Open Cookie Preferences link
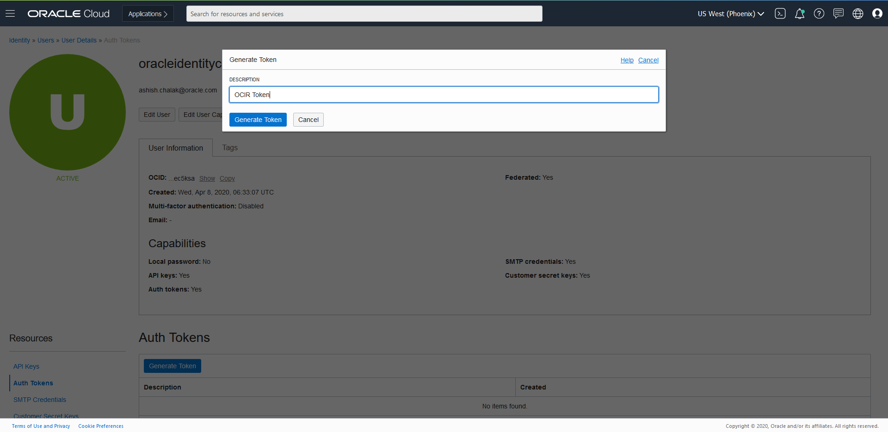888x432 pixels. [x=101, y=426]
